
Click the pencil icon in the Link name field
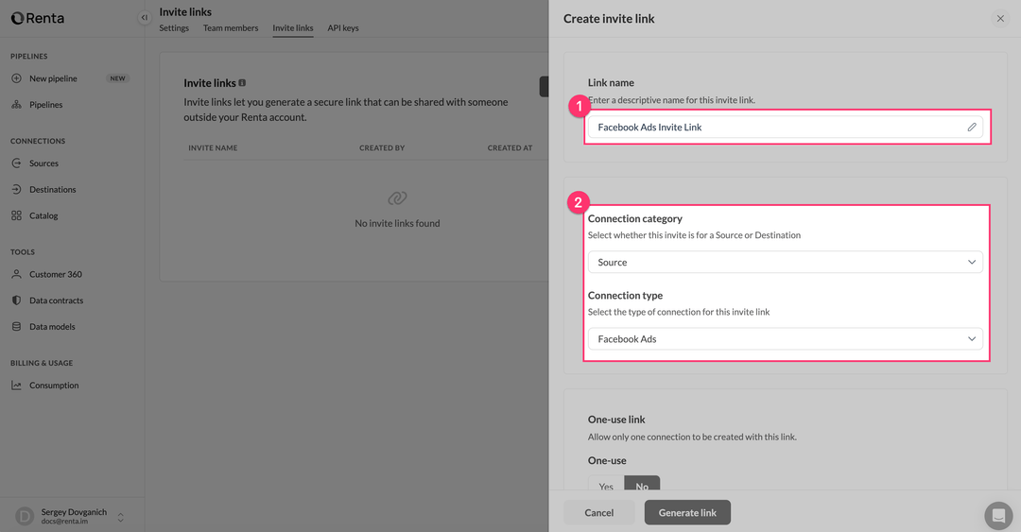coord(972,127)
